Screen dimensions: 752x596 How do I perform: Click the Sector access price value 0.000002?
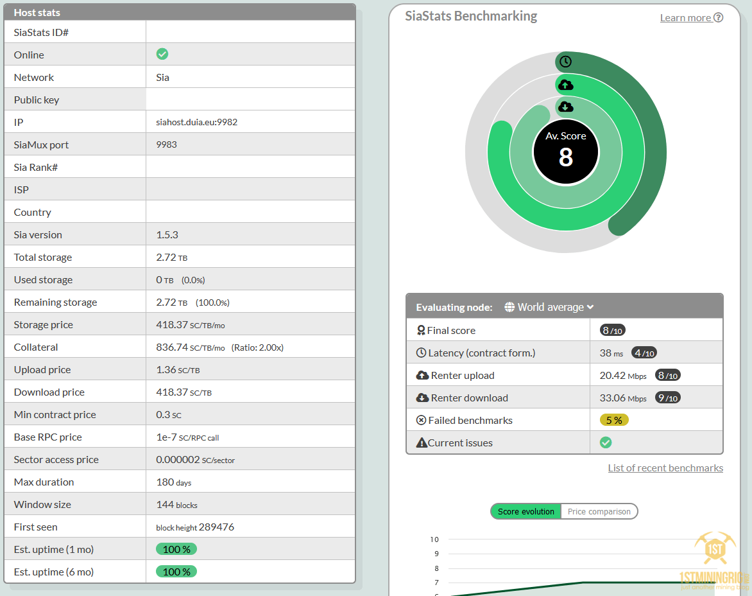pyautogui.click(x=178, y=460)
